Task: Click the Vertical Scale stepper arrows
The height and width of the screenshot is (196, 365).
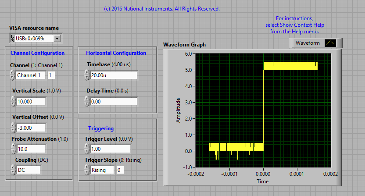Action: pyautogui.click(x=12, y=101)
